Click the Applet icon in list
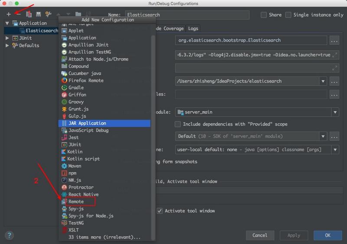347x244 pixels. (x=64, y=31)
